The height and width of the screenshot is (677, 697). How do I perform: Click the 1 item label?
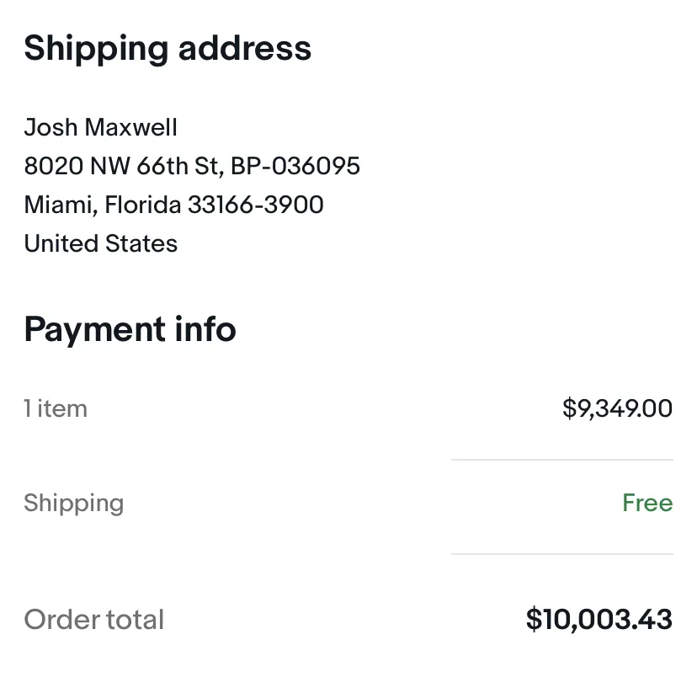click(x=56, y=408)
